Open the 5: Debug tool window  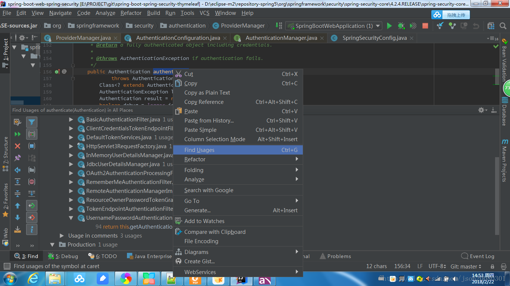point(63,256)
